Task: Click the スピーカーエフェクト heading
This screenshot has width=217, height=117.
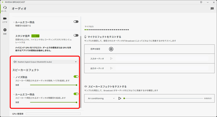Action: point(26,70)
